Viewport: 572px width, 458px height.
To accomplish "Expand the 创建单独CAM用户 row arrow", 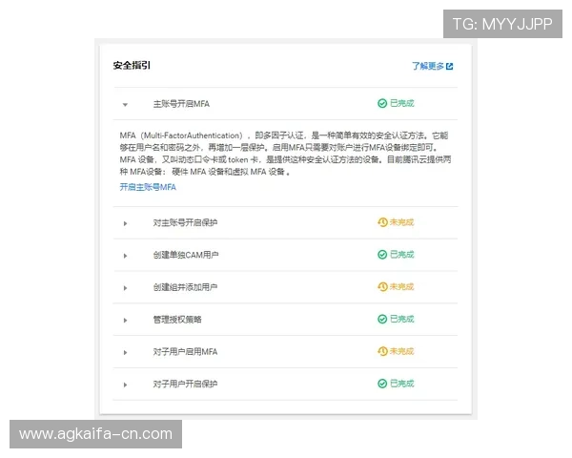I will point(125,256).
